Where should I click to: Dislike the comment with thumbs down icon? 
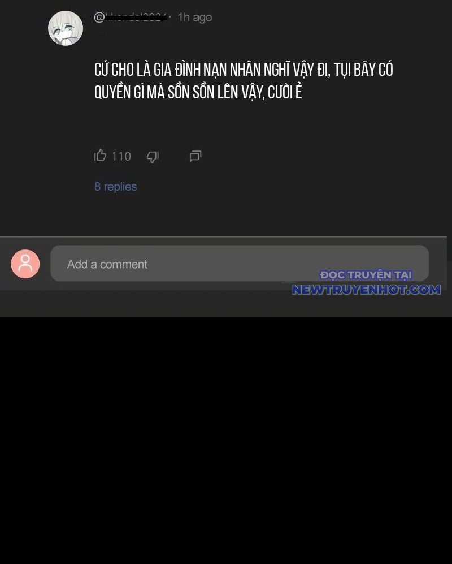pyautogui.click(x=153, y=157)
